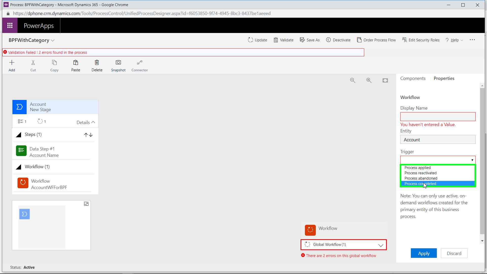Expand the Global Workflow dropdown

380,245
